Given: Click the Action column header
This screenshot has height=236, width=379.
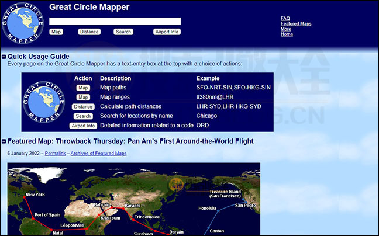Looking at the screenshot, I should coord(83,78).
